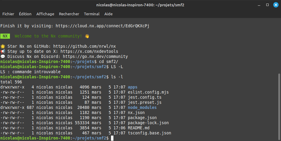Click the megaphone emoji before Stay up
This screenshot has width=281, height=141.
(3, 51)
